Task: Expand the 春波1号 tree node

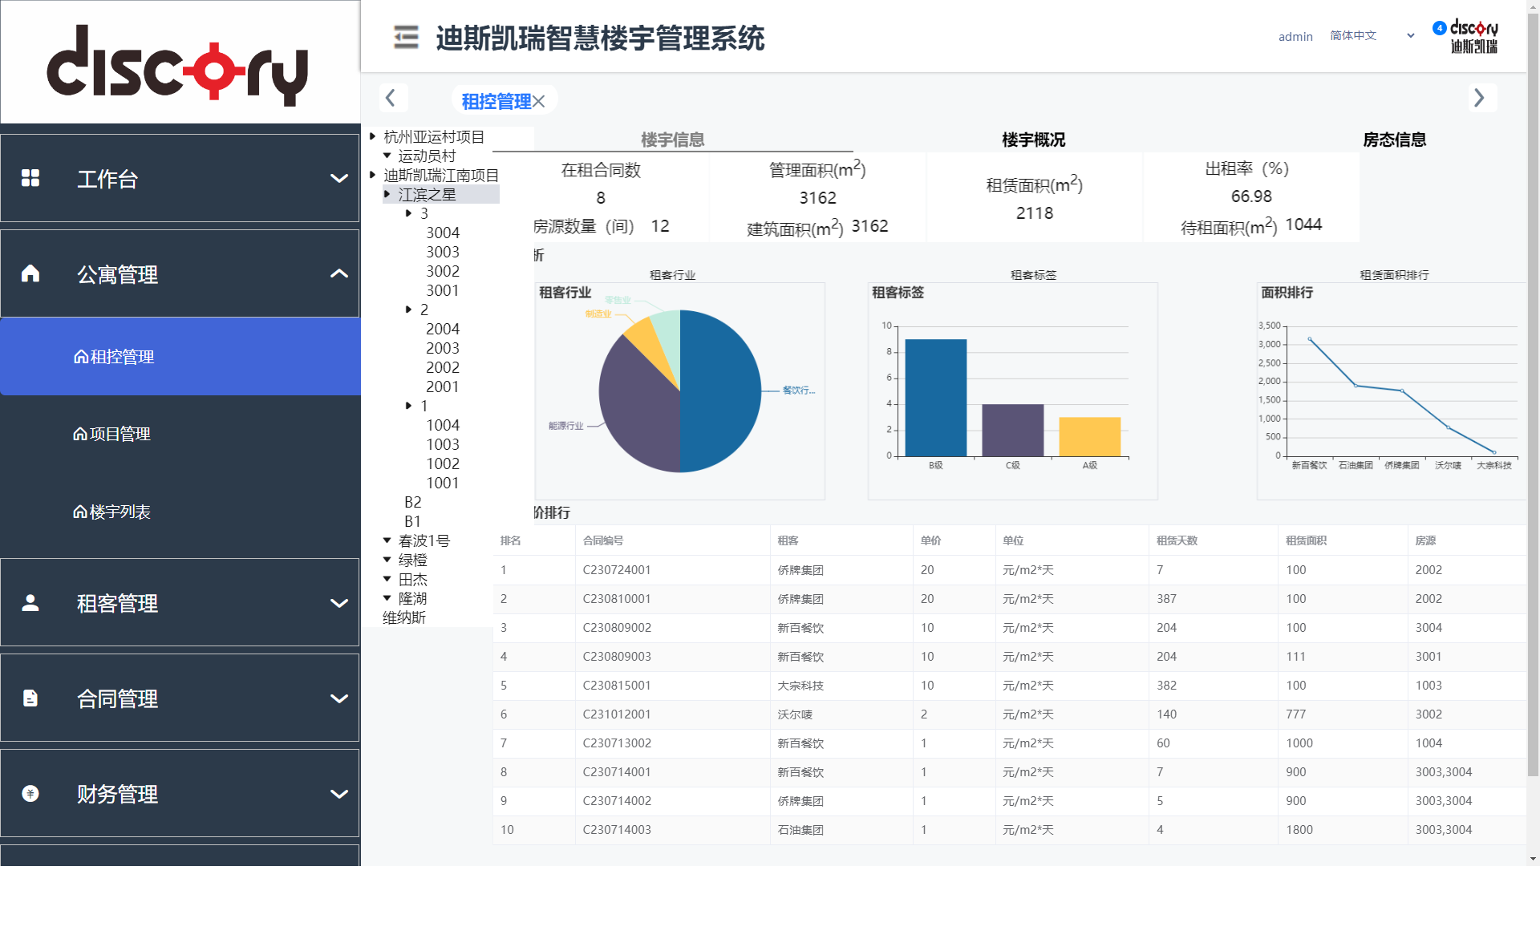Action: 387,540
